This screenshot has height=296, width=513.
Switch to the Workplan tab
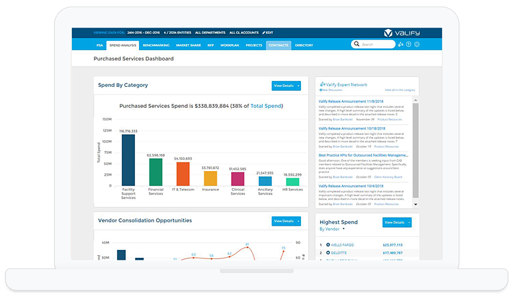(x=230, y=45)
